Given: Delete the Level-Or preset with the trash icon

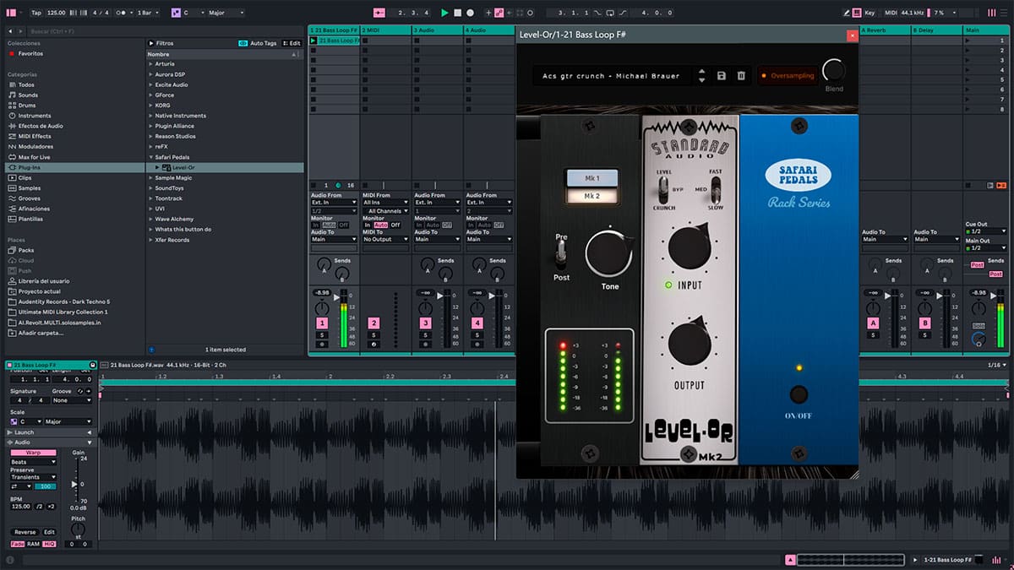Looking at the screenshot, I should (741, 76).
